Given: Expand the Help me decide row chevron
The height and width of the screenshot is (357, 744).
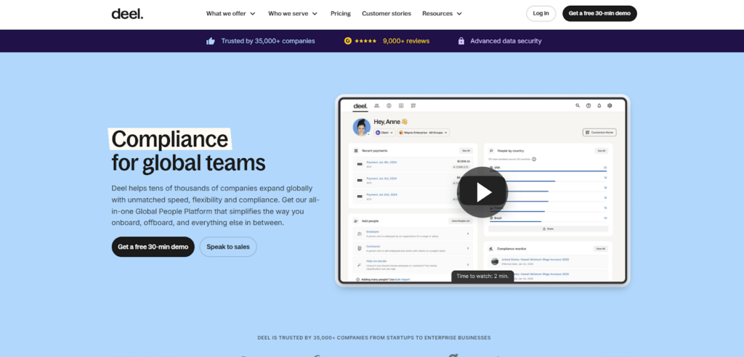Looking at the screenshot, I should pos(467,265).
